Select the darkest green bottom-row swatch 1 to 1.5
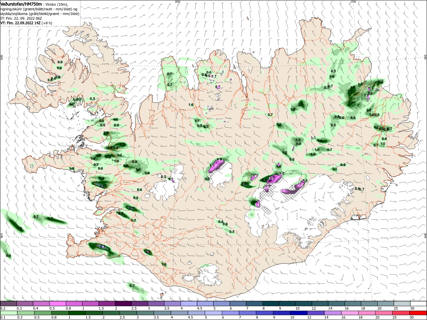Screen dimensions: 427x320 pyautogui.click(x=77, y=313)
